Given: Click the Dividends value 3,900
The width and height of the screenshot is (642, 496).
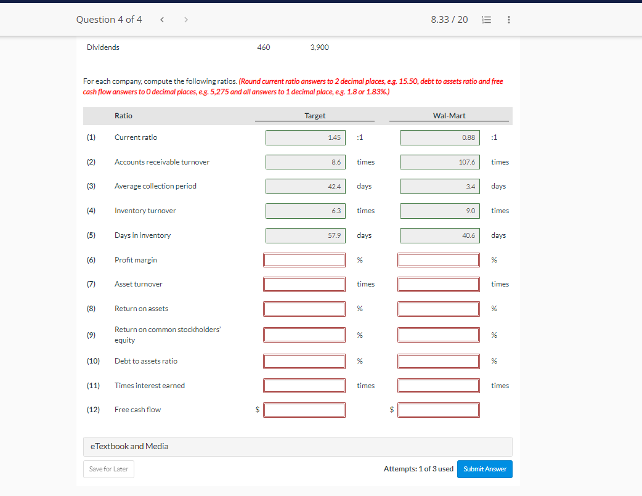Looking at the screenshot, I should tap(319, 47).
